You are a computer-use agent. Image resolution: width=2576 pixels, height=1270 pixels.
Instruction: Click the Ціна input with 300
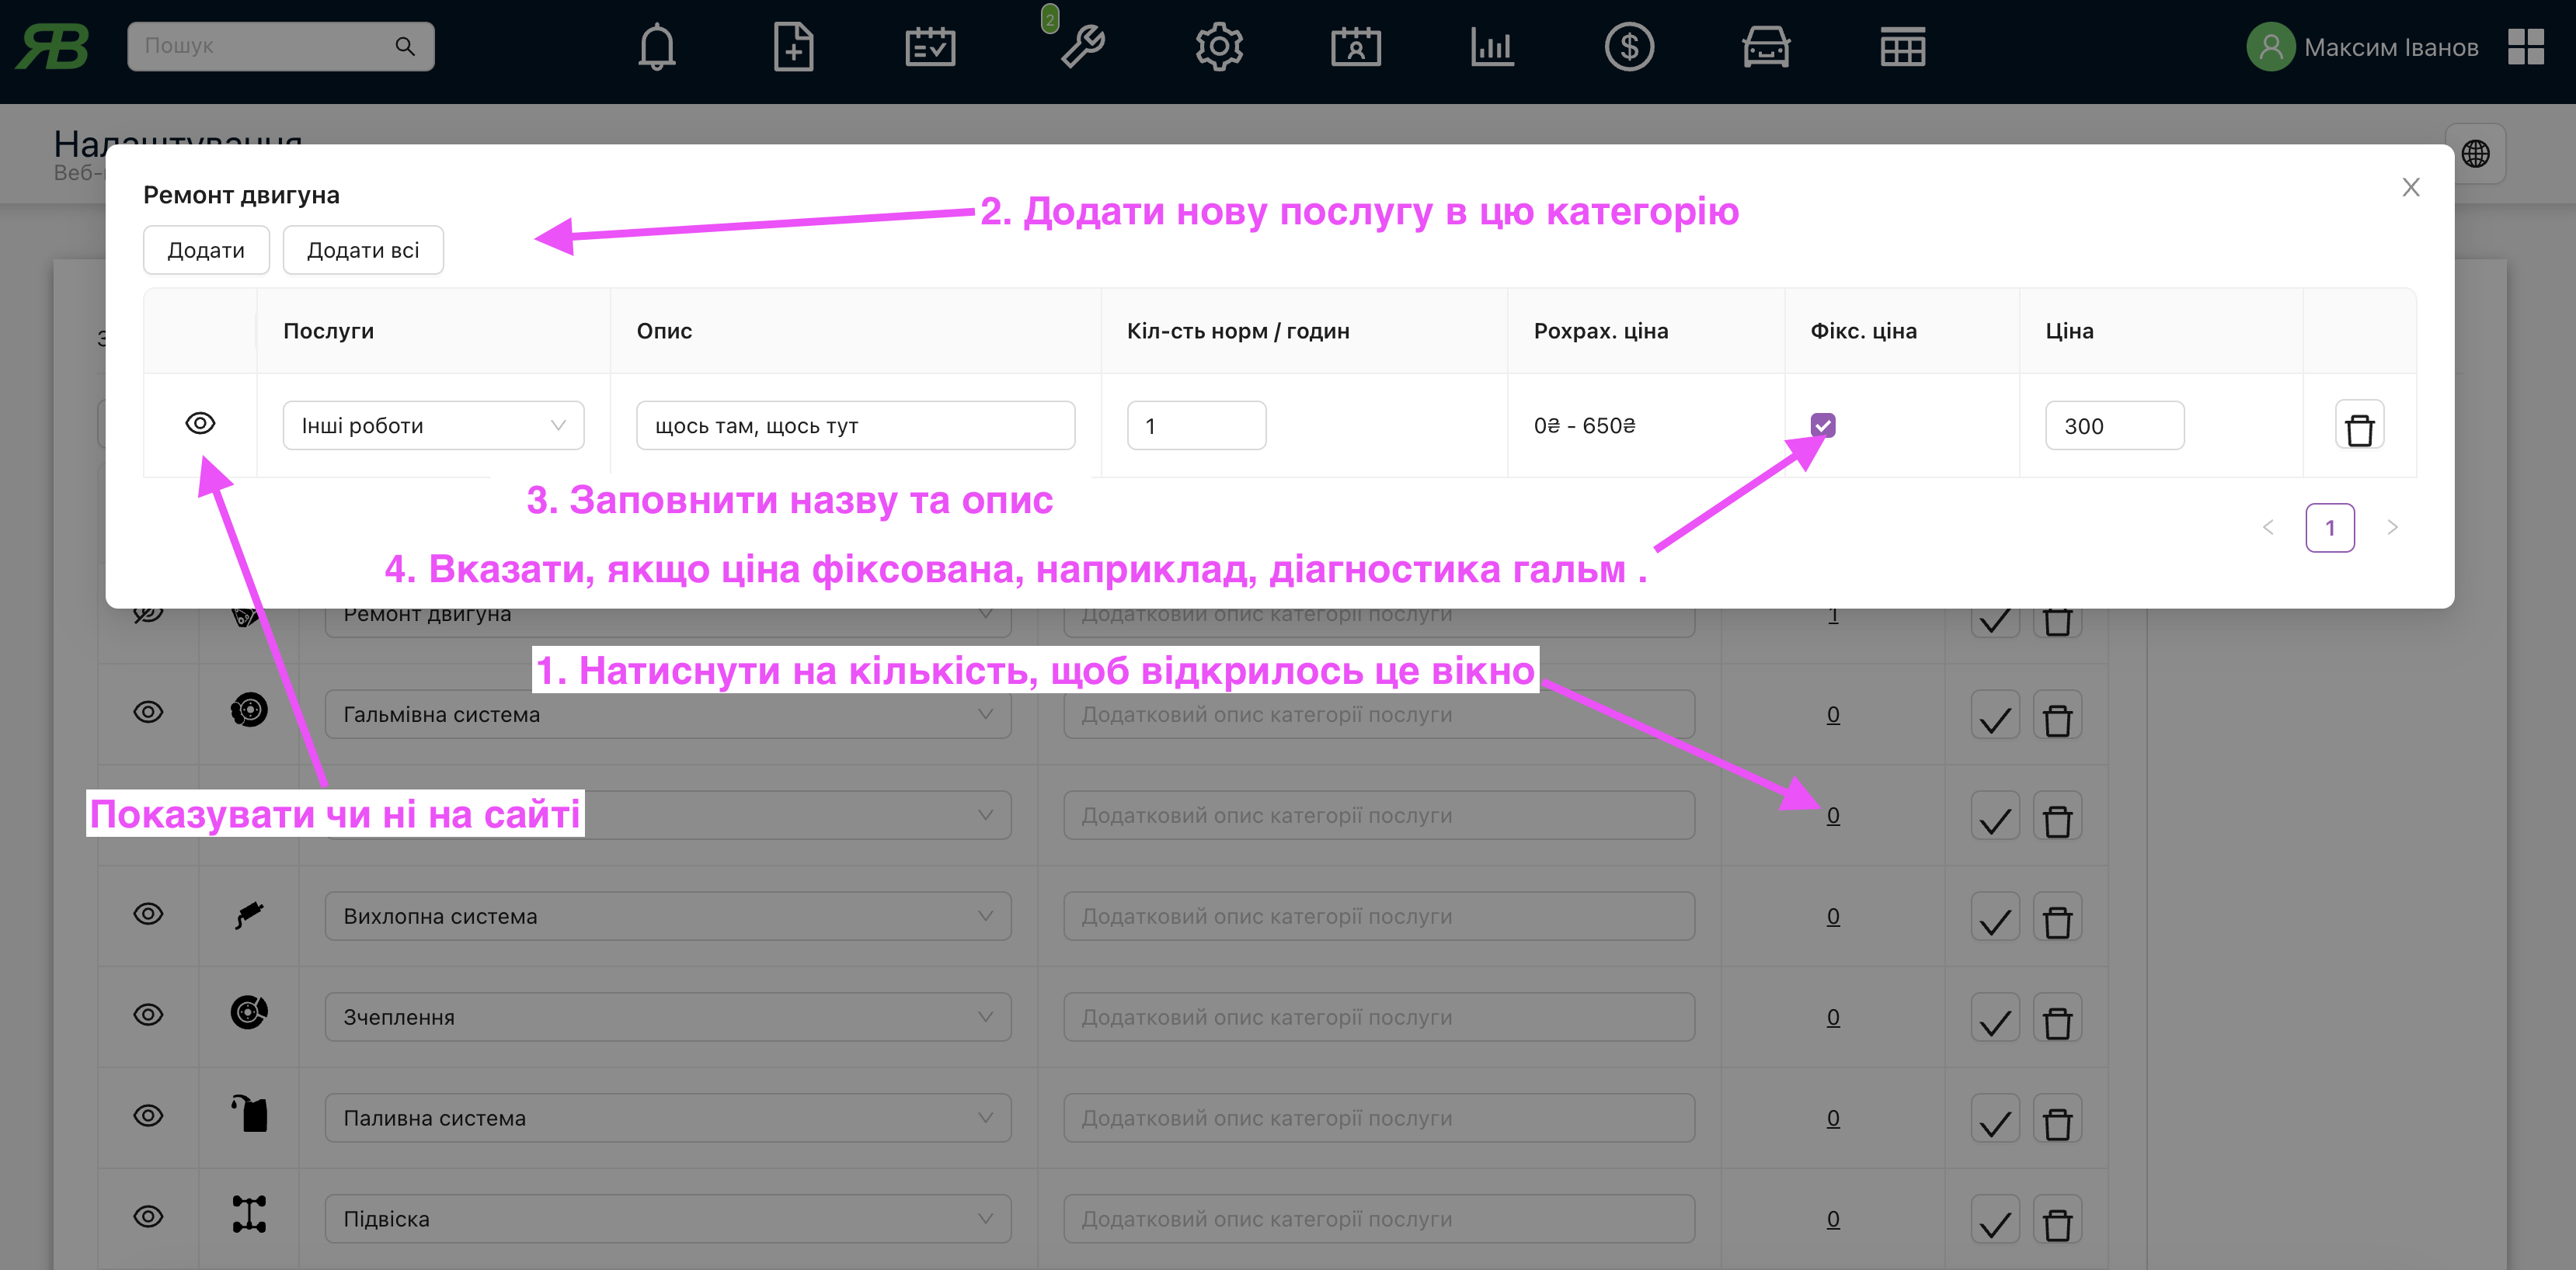[2114, 427]
